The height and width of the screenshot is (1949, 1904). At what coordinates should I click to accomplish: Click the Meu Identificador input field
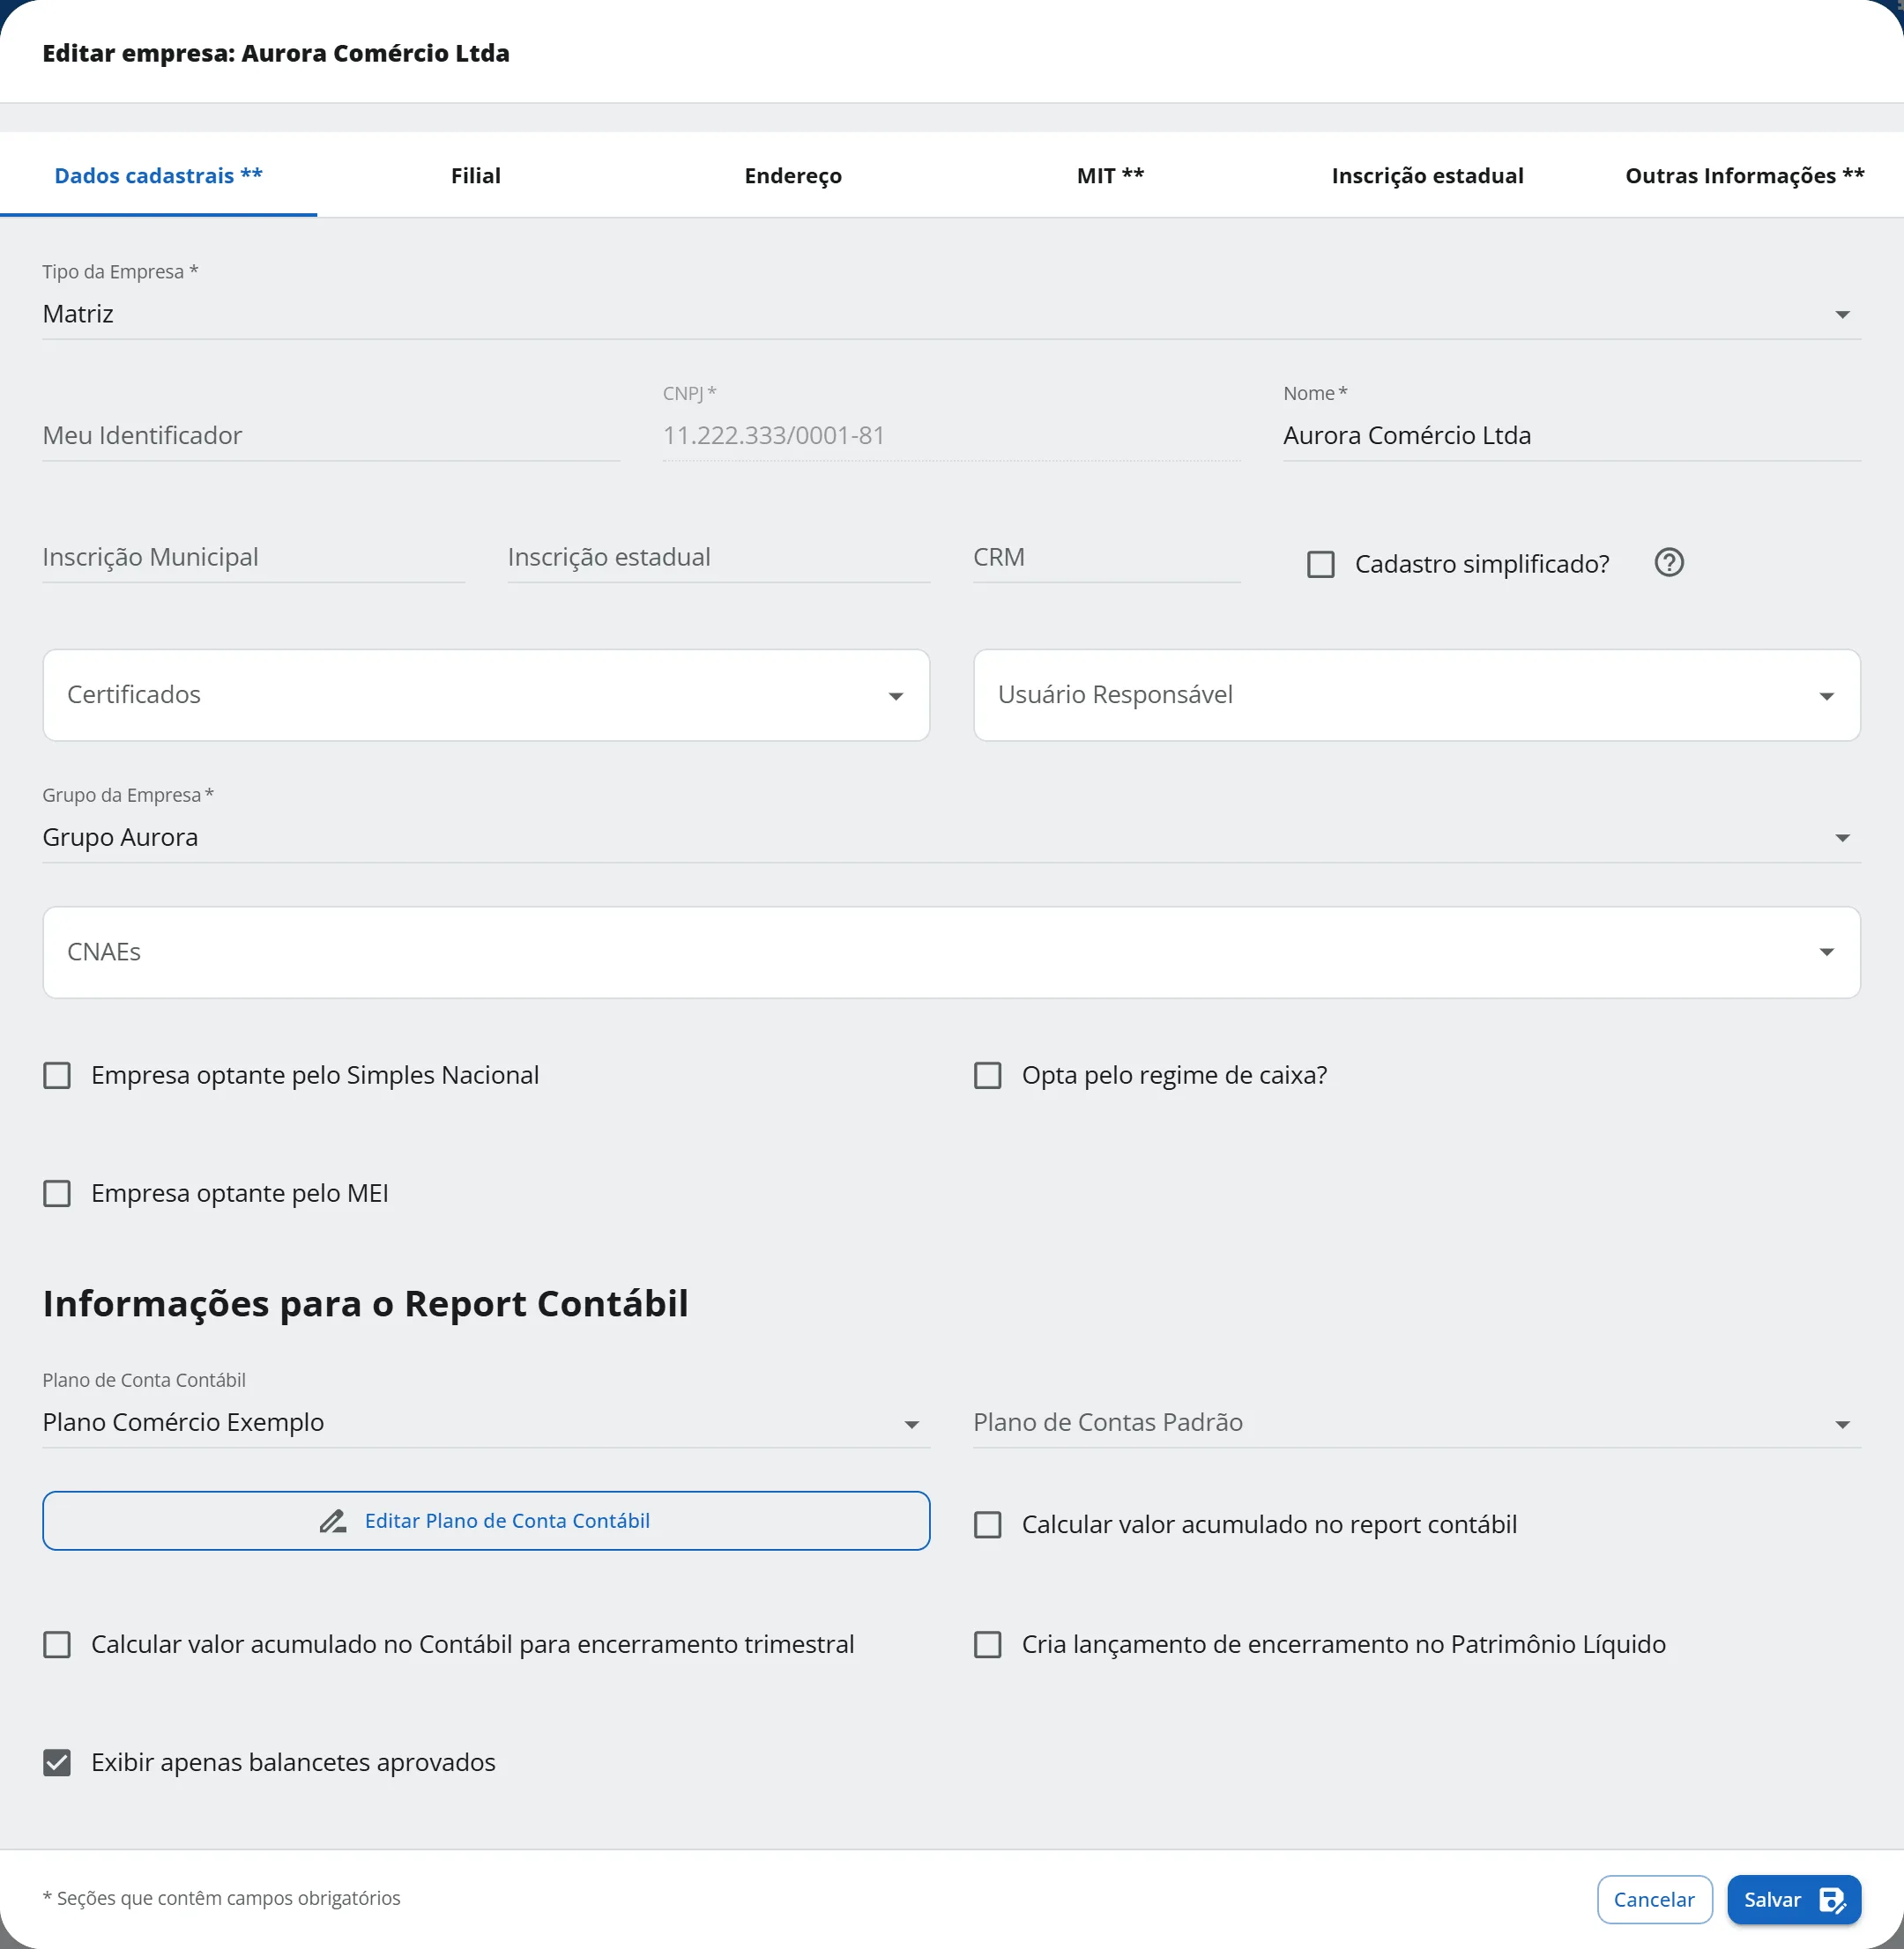tap(331, 436)
